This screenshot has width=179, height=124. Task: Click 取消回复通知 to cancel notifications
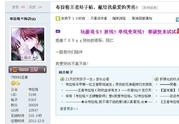click(x=142, y=19)
